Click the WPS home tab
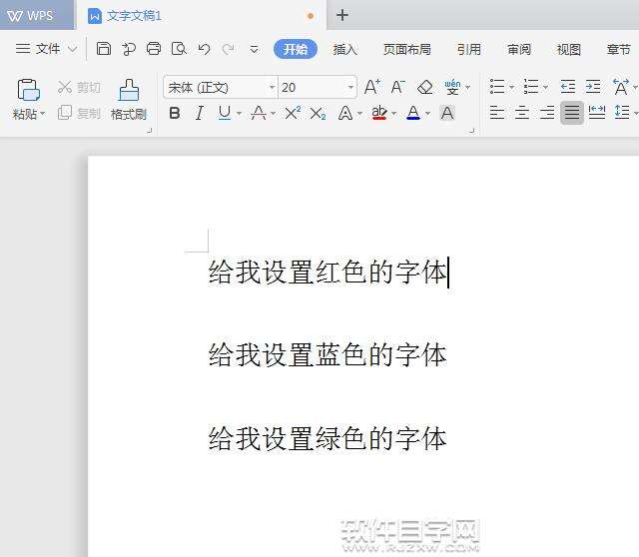Viewport: 639px width, 557px height. [x=37, y=15]
